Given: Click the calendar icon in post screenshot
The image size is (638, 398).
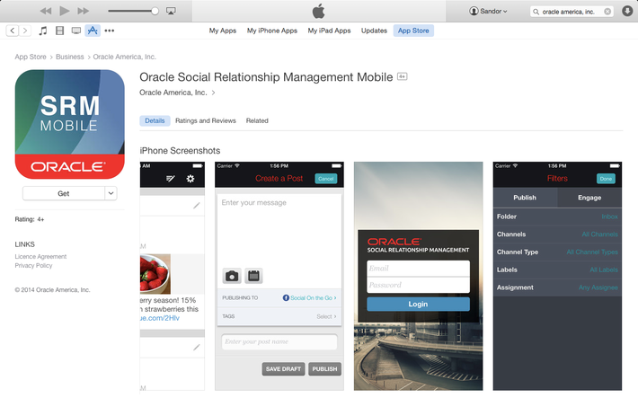Looking at the screenshot, I should 253,276.
